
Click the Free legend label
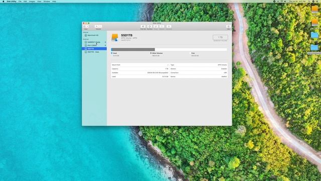pos(193,53)
